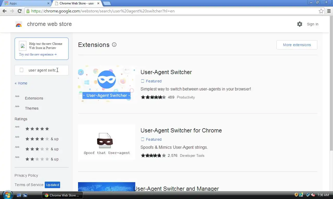This screenshot has width=333, height=199.
Task: Click Switch between windows quick launch icon
Action: pos(25,195)
